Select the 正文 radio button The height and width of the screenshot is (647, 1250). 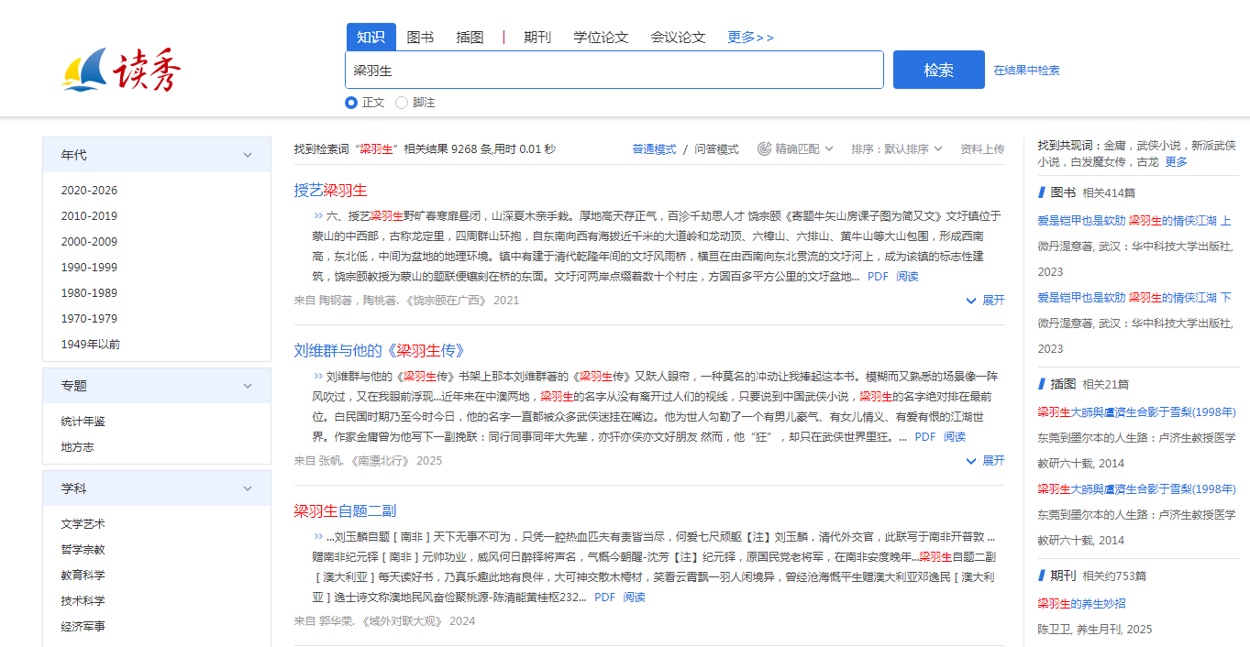click(x=351, y=103)
